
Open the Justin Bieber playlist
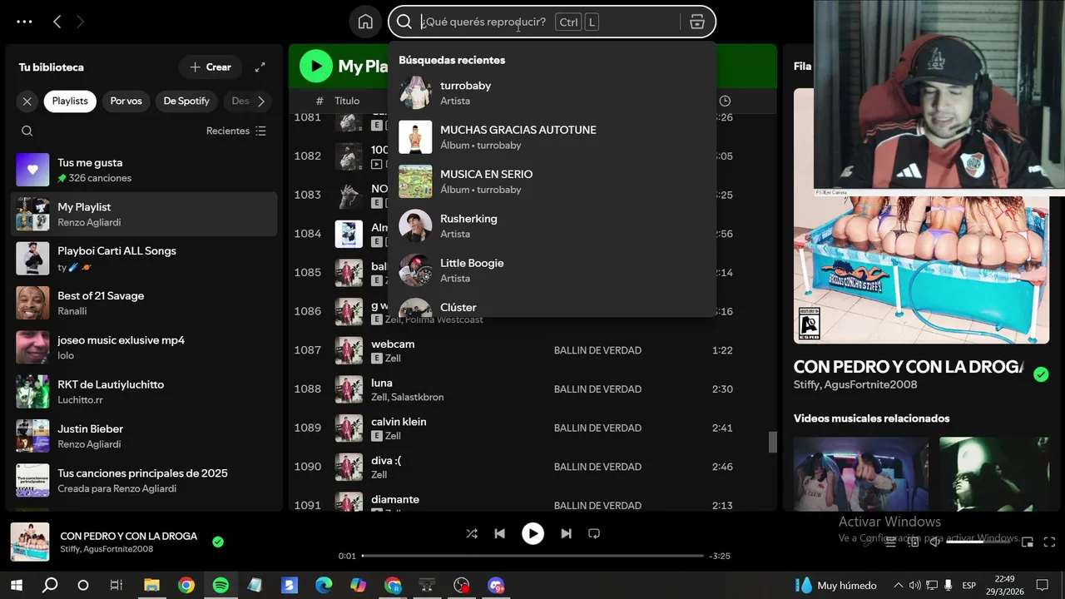(144, 436)
